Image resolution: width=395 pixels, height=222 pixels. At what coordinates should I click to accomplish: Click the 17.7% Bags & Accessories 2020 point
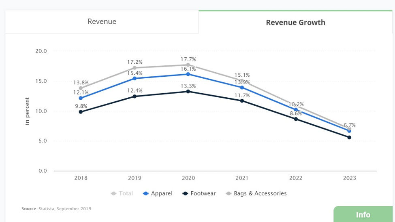click(x=188, y=65)
